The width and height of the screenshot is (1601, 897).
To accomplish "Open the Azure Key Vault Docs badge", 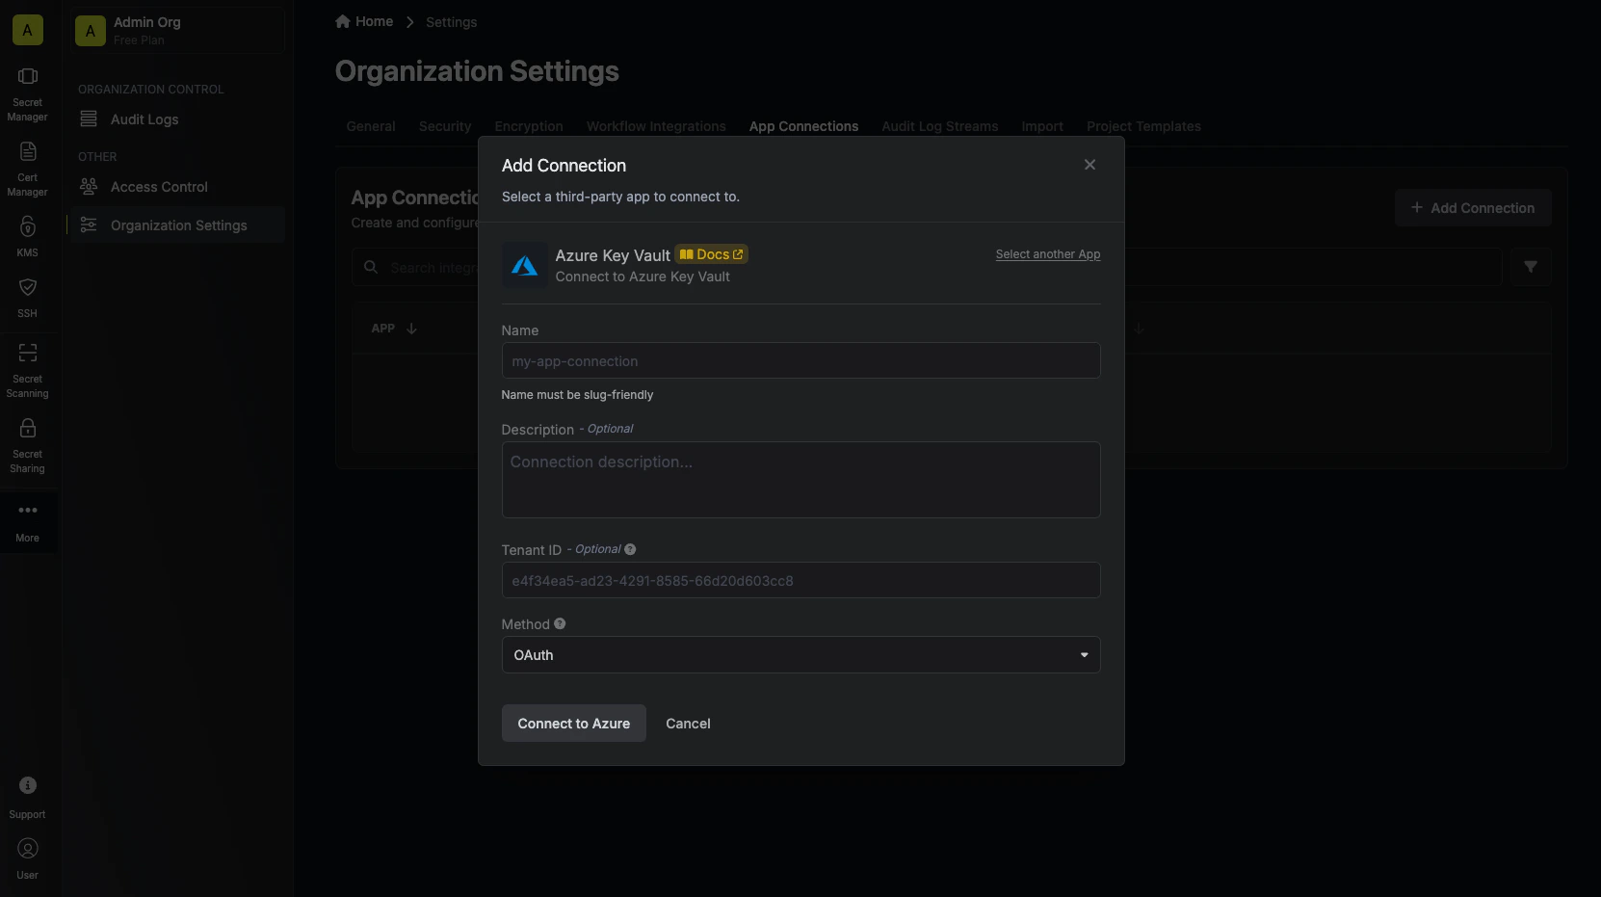I will (x=712, y=254).
